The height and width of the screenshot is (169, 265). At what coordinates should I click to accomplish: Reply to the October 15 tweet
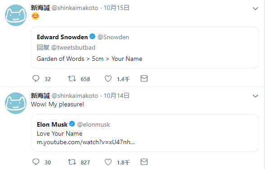(36, 78)
